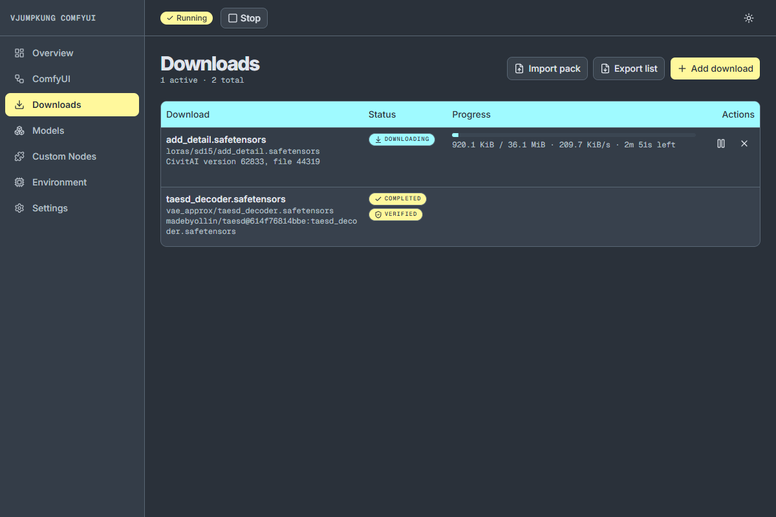Open the Overview page

tap(72, 53)
